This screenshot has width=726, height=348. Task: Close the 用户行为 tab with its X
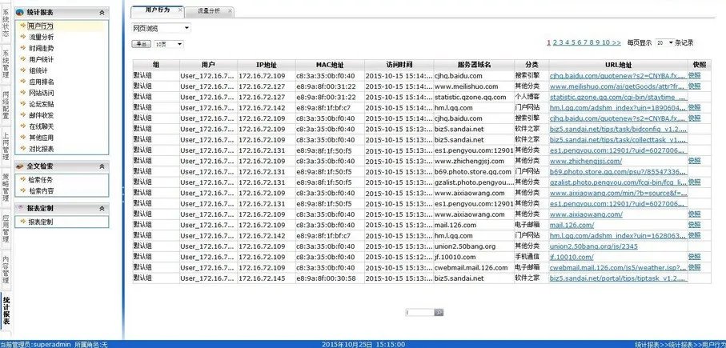179,10
